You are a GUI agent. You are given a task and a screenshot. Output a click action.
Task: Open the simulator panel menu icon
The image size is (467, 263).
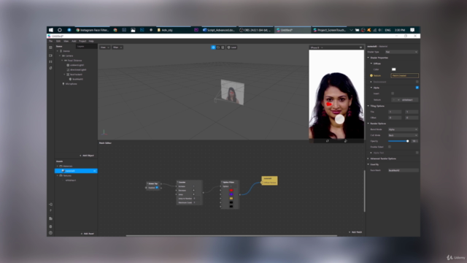tap(360, 47)
